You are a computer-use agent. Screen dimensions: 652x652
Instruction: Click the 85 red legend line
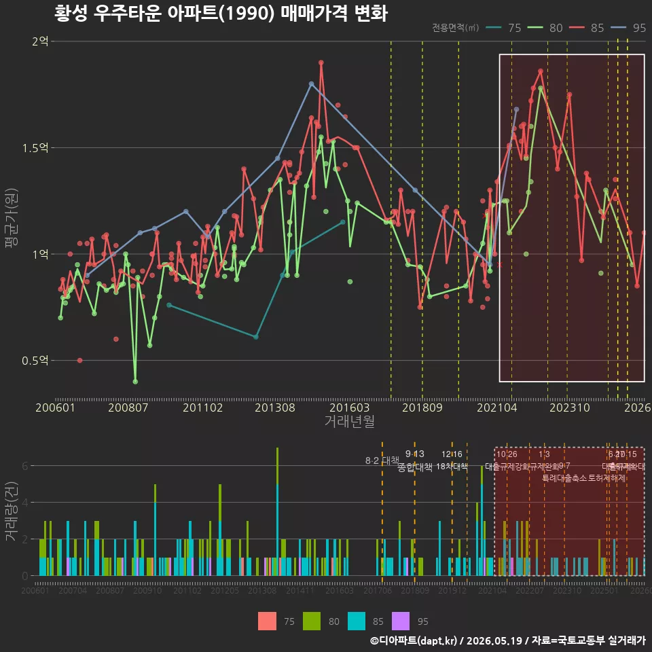(x=577, y=28)
